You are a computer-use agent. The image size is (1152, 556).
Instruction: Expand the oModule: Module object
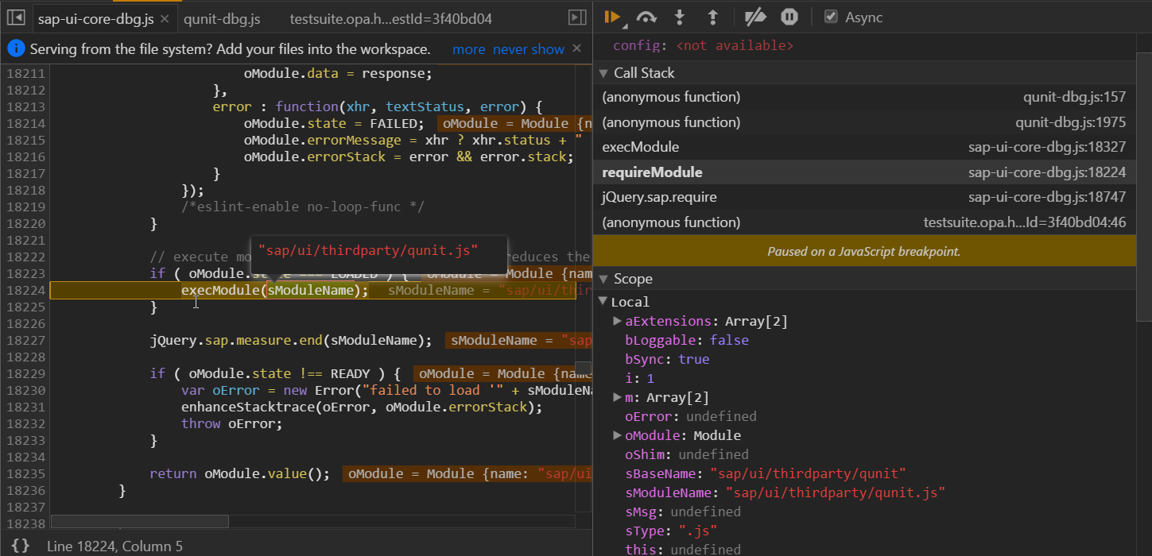(618, 435)
